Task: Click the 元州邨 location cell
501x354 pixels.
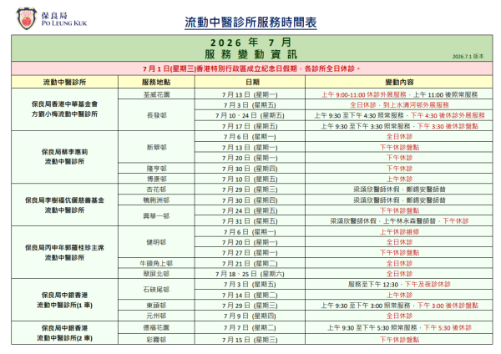Action: tap(156, 316)
